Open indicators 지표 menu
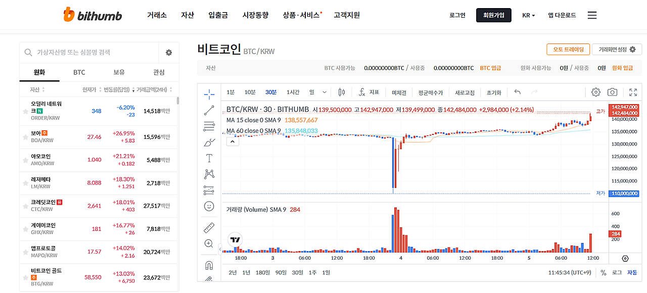Screen dimensions: 647x293 (369, 92)
